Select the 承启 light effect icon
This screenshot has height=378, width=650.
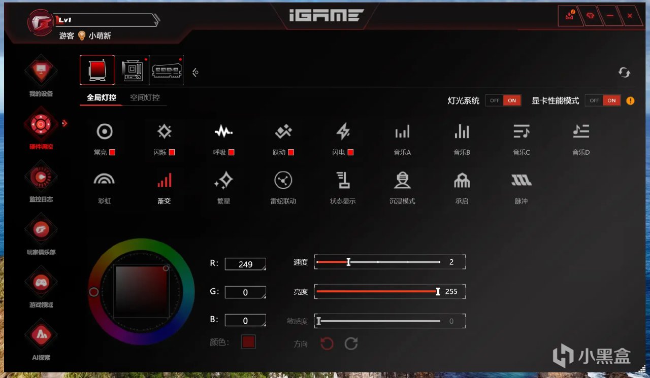click(462, 181)
